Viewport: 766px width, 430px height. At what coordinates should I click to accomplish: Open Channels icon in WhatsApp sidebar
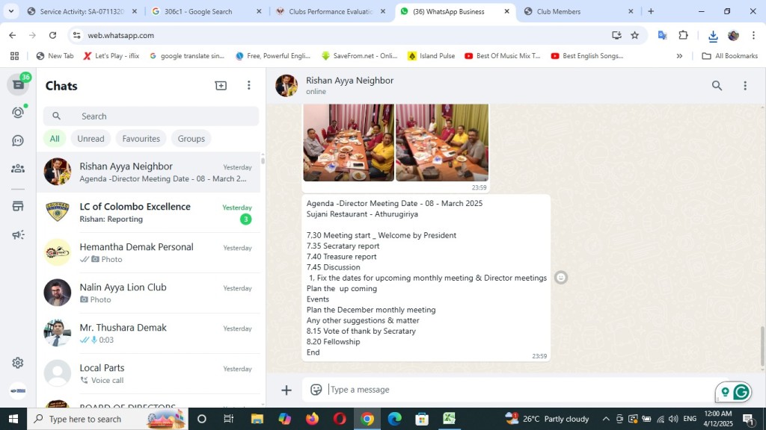pos(18,140)
